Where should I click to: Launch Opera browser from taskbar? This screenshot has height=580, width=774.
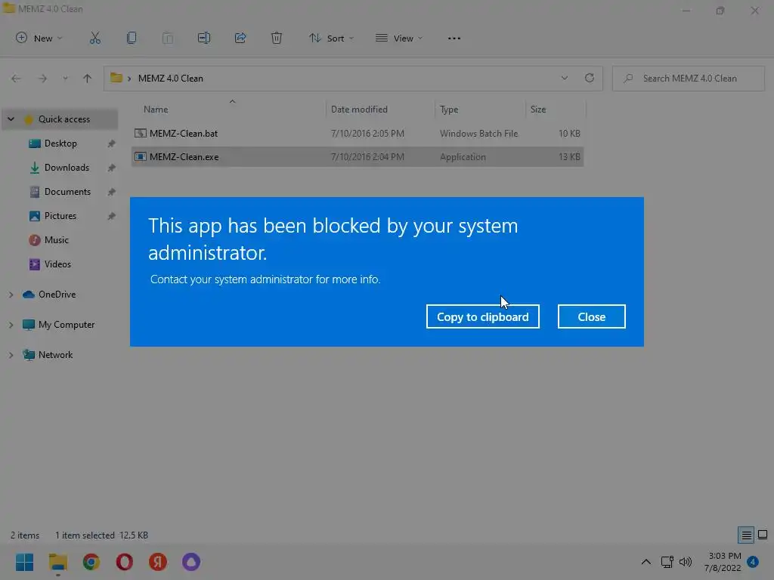[125, 562]
